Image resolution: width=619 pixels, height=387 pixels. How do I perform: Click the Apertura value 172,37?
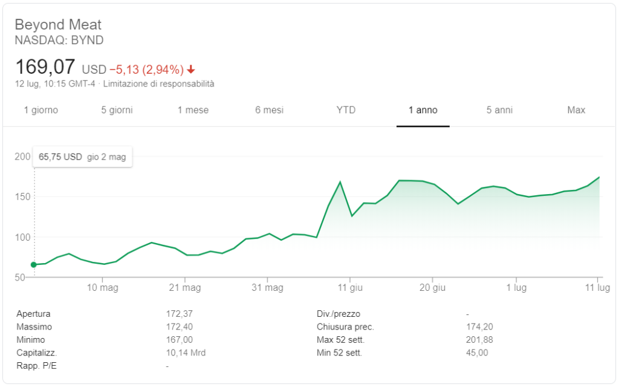pos(179,314)
